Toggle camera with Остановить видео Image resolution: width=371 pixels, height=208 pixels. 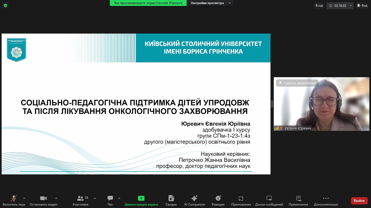[x=43, y=198]
